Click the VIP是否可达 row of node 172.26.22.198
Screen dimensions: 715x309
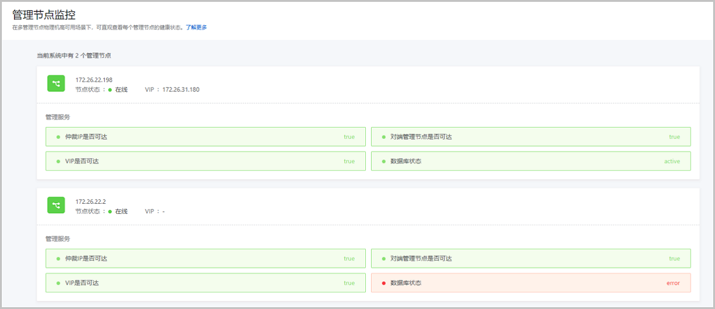[x=206, y=161]
